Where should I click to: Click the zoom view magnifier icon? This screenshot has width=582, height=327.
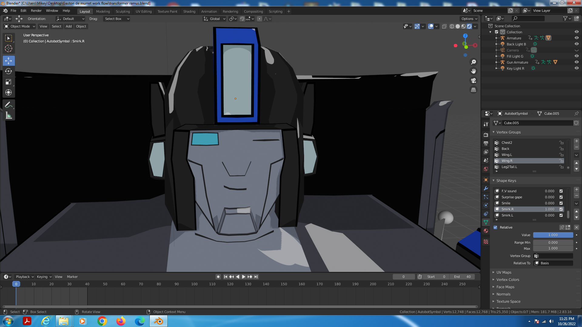pos(473,62)
